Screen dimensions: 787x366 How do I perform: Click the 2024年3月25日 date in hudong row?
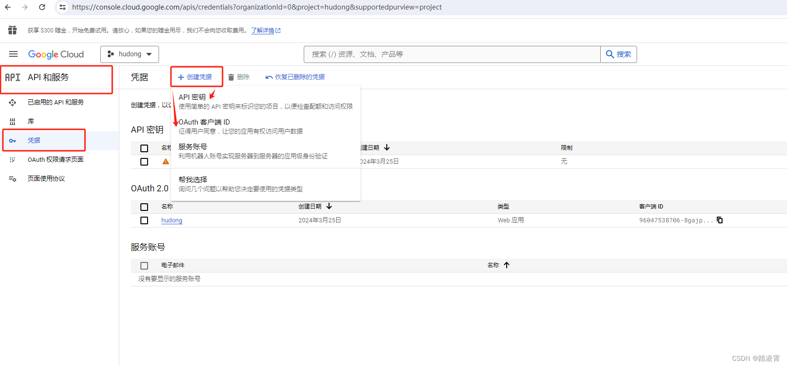click(320, 220)
